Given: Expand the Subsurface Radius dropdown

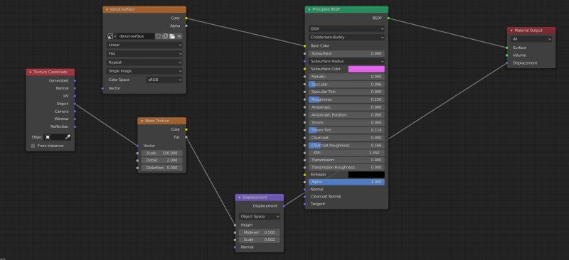Looking at the screenshot, I should 346,61.
